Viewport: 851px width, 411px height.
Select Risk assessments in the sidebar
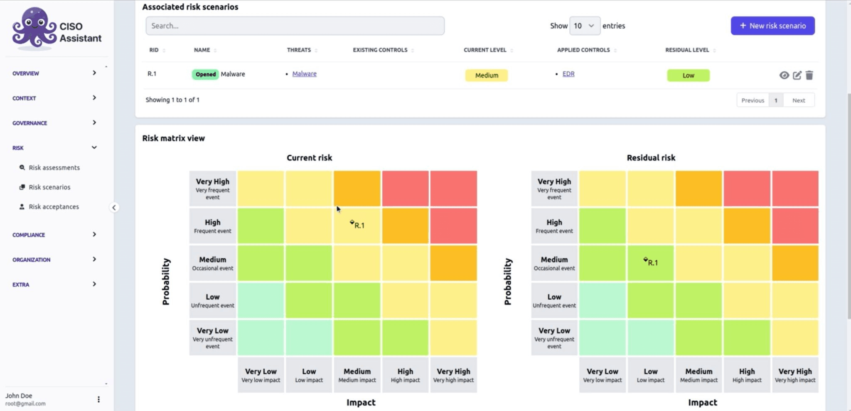[x=54, y=168]
